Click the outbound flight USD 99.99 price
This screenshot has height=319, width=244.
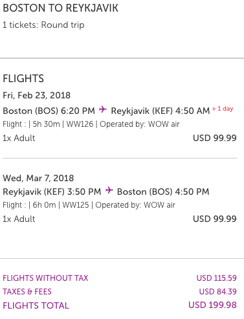pos(215,138)
